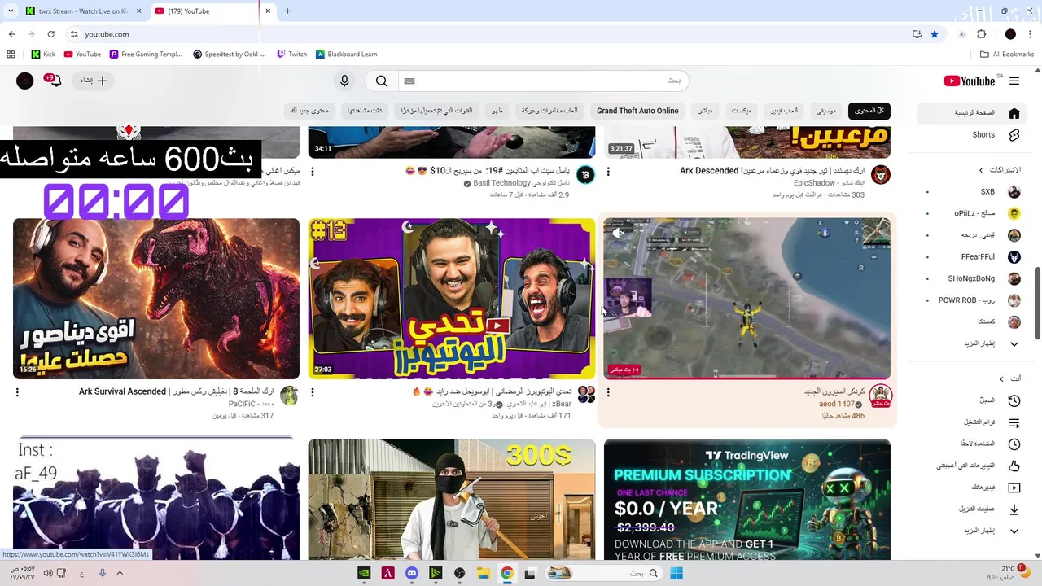Screen dimensions: 1042x586
Task: Click the Create (إنشاء) button
Action: [x=94, y=81]
